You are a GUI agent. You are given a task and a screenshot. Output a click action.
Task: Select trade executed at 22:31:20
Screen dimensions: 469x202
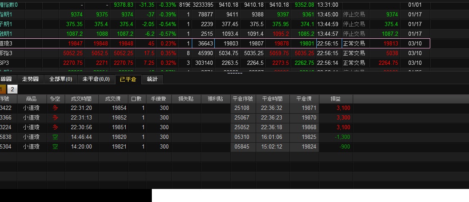pyautogui.click(x=81, y=108)
